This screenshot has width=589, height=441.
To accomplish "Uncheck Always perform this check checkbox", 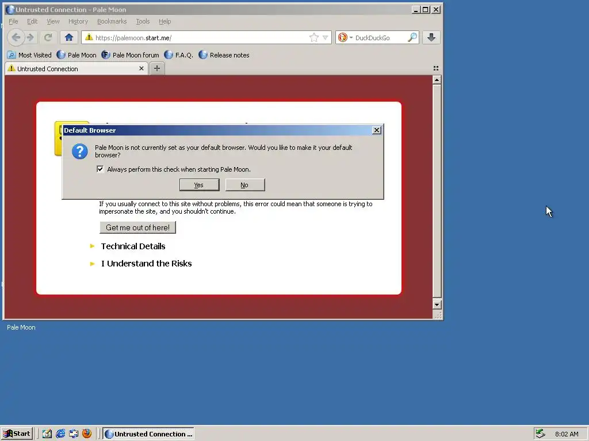I will coord(100,169).
